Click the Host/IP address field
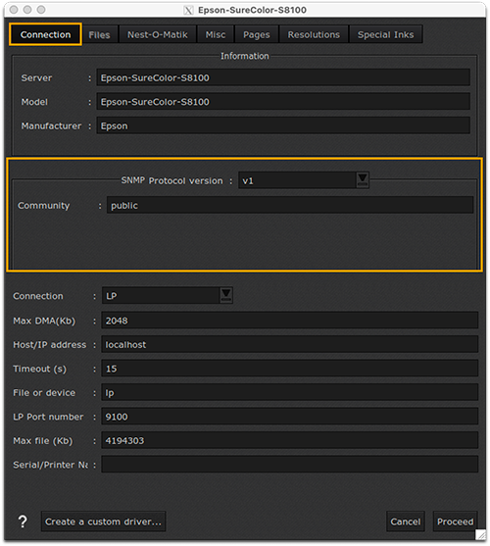This screenshot has width=490, height=546. point(289,344)
